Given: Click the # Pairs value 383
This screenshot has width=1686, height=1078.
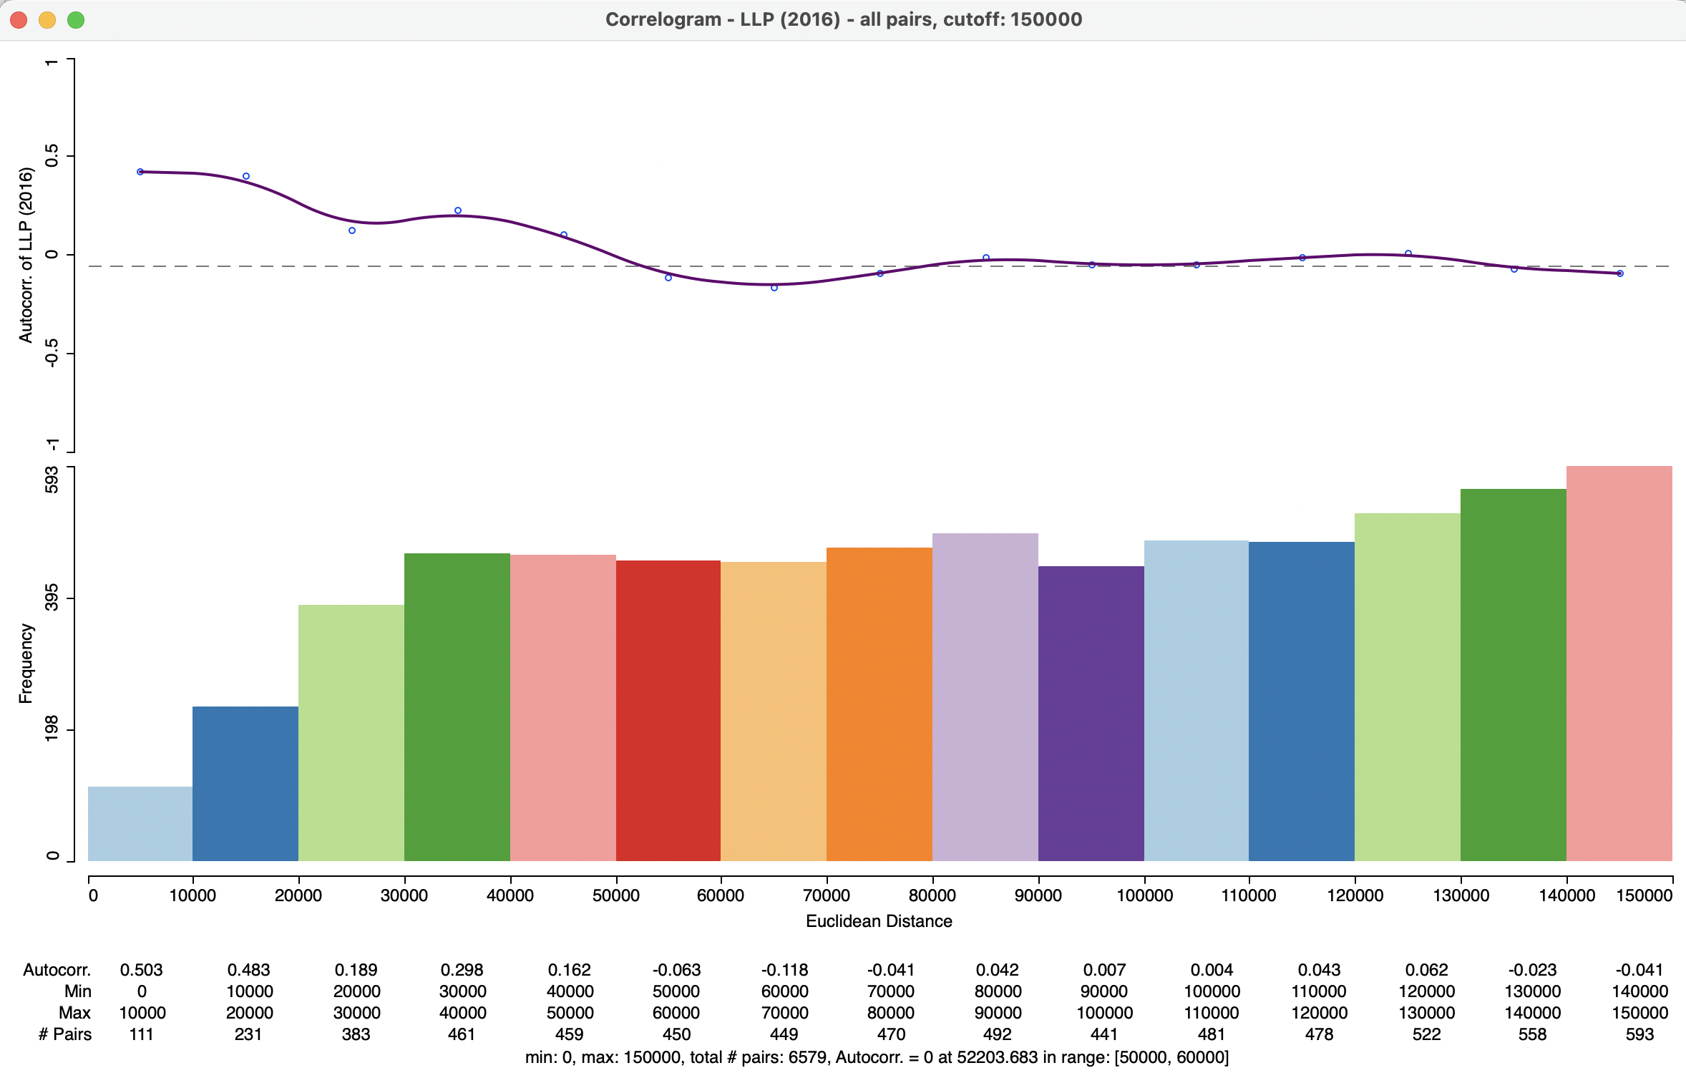Looking at the screenshot, I should [356, 1034].
